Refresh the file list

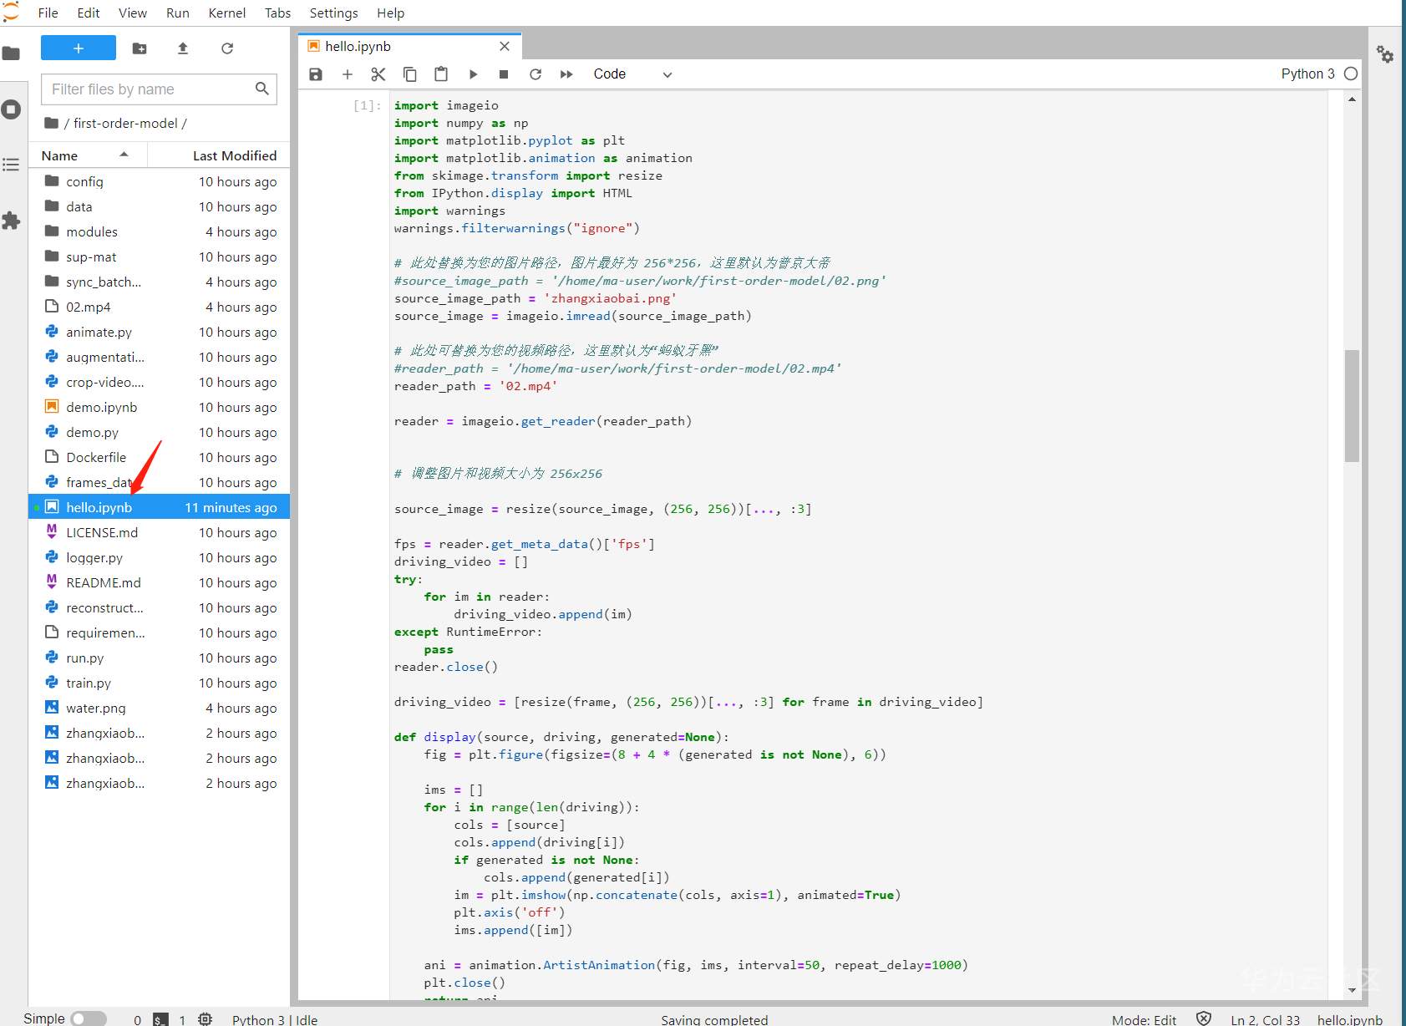[227, 48]
